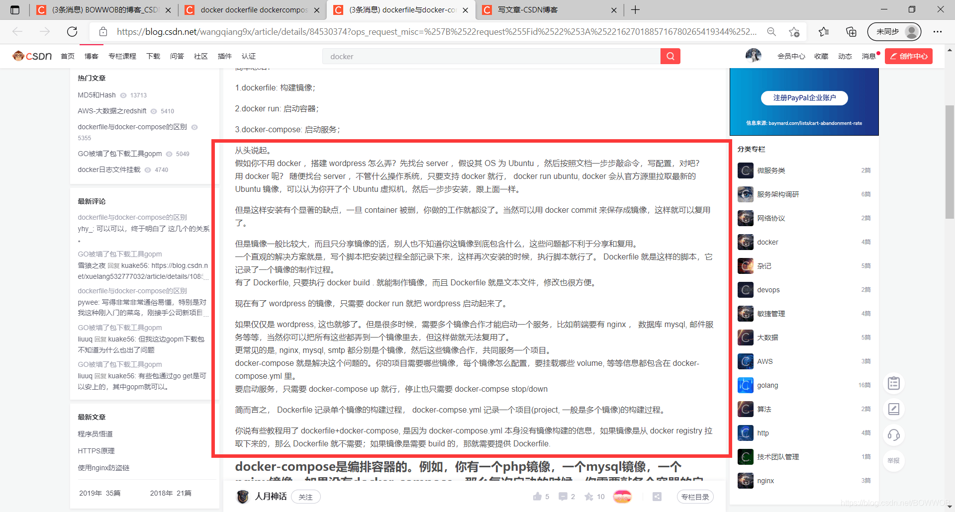Open 消息 notifications with red dot

[x=869, y=56]
